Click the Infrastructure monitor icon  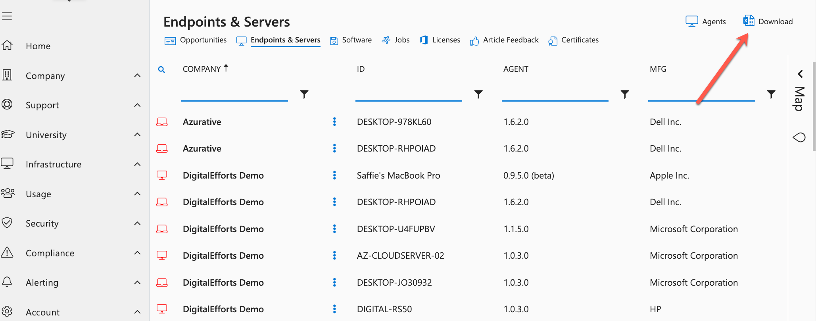[7, 163]
